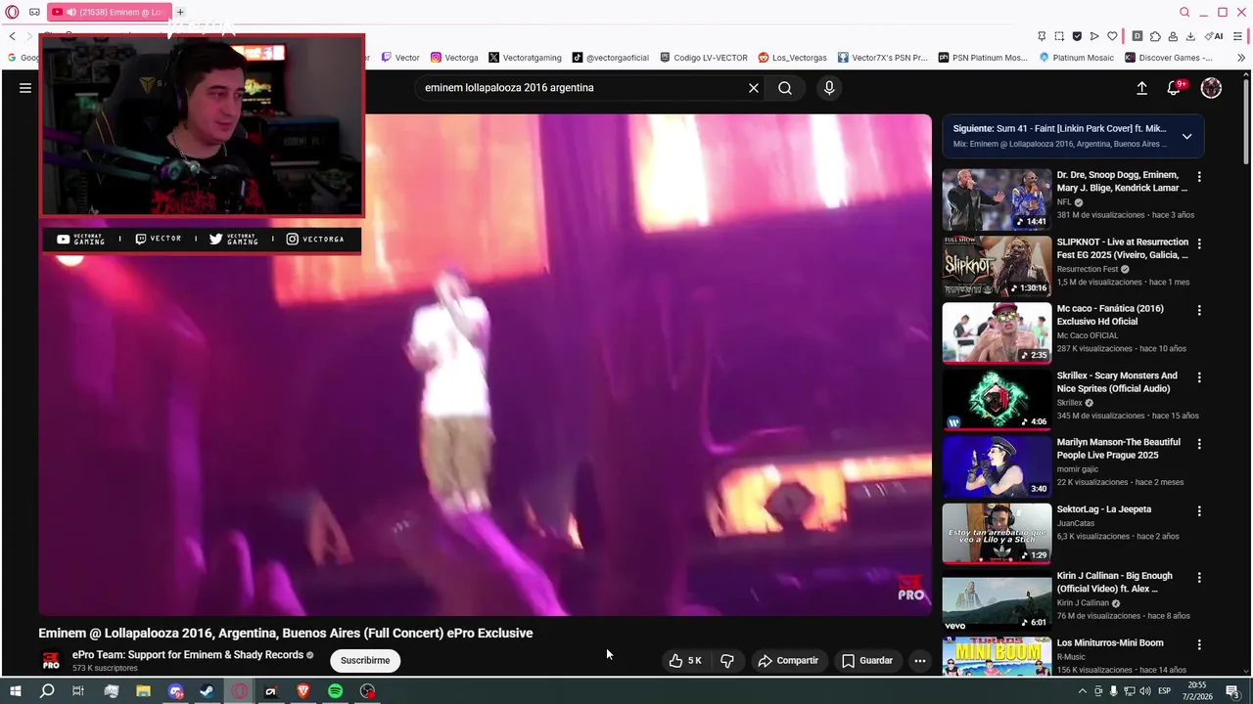Open YouTube notifications bell
Viewport: 1253px width, 704px height.
pos(1174,88)
